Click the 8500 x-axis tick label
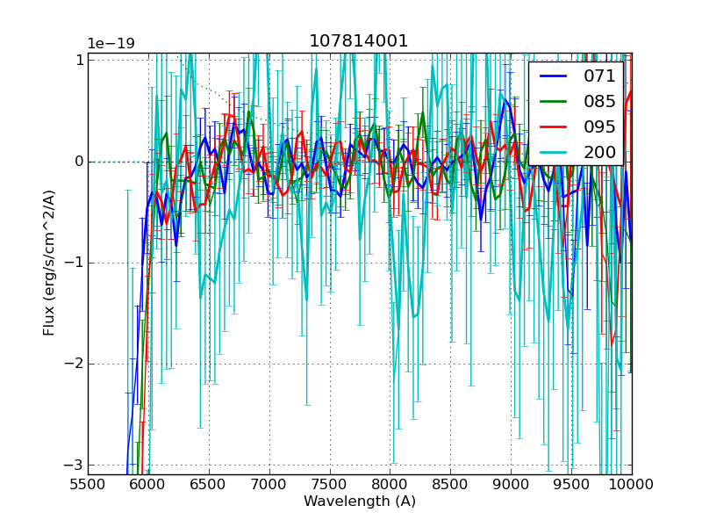702x527 pixels. [x=450, y=484]
